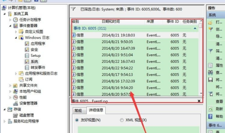Click 刷新 action link
The image size is (225, 133).
click(219, 109)
